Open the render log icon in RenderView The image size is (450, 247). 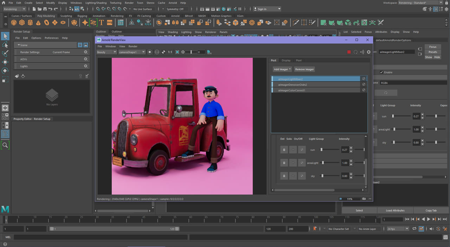pyautogui.click(x=209, y=52)
